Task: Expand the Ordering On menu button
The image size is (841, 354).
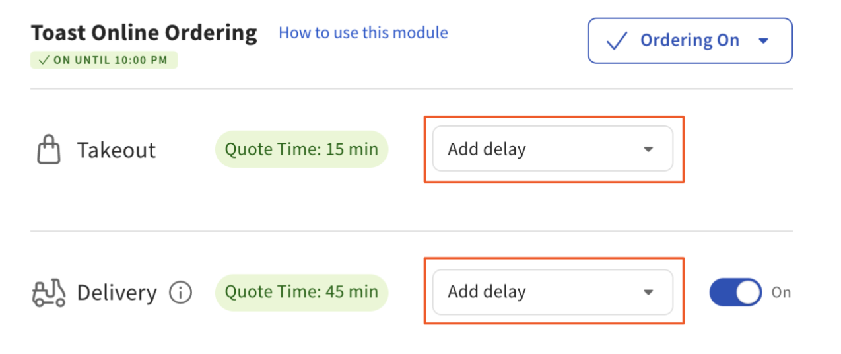Action: click(689, 41)
